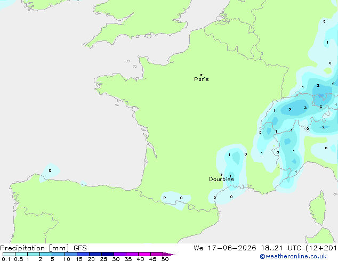The image size is (338, 261).
Task: Click the '15' legend scale label
Action: coord(79,259)
